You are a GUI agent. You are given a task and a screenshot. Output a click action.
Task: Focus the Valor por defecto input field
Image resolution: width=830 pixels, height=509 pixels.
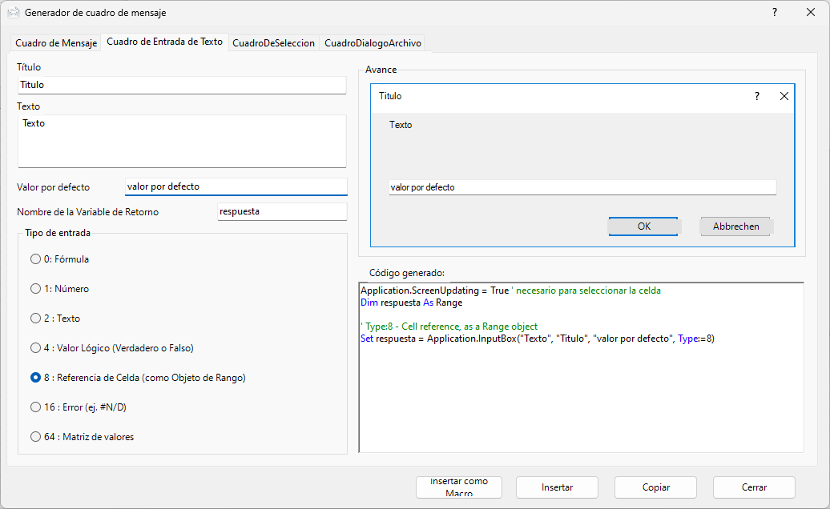[x=236, y=186]
